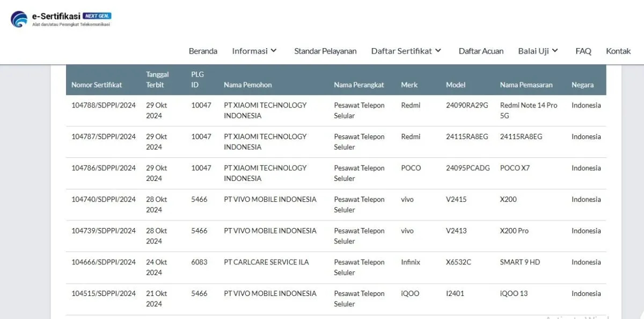Click PLG ID 6083 cell

coord(199,262)
